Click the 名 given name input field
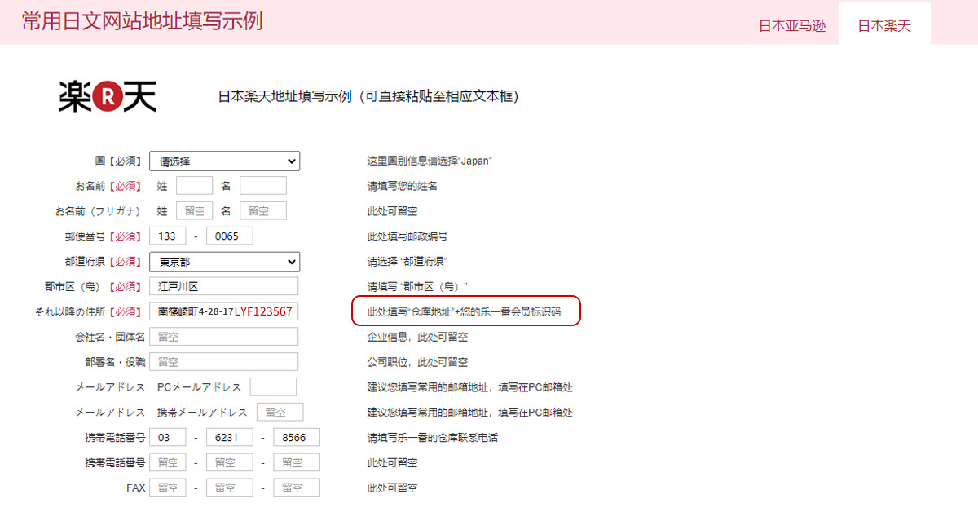Image resolution: width=978 pixels, height=530 pixels. click(263, 186)
